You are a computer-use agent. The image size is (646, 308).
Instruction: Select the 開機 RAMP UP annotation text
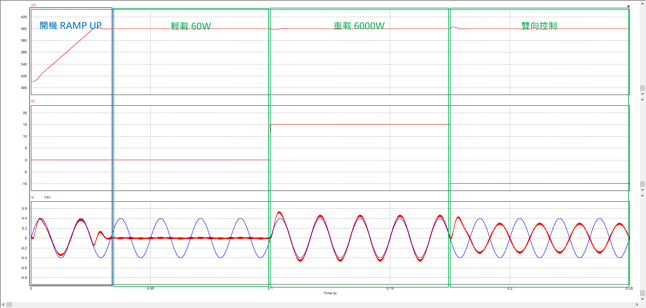click(x=71, y=25)
